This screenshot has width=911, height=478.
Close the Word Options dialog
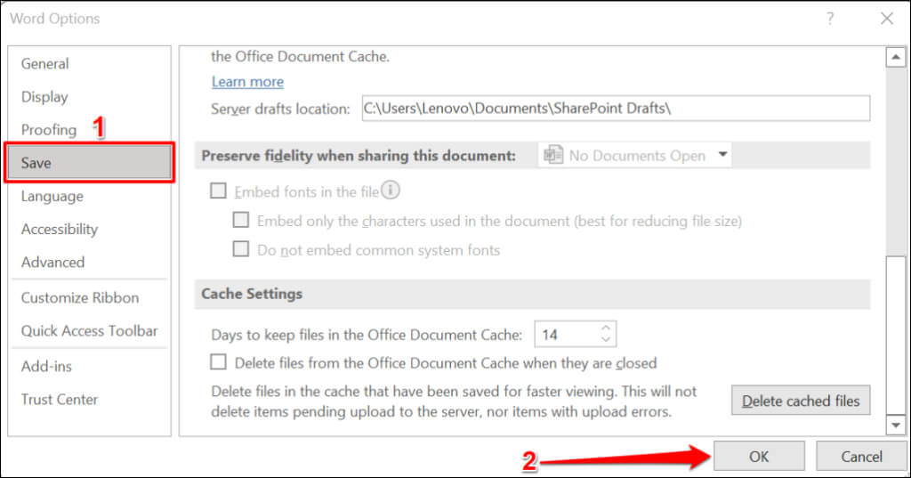[886, 19]
